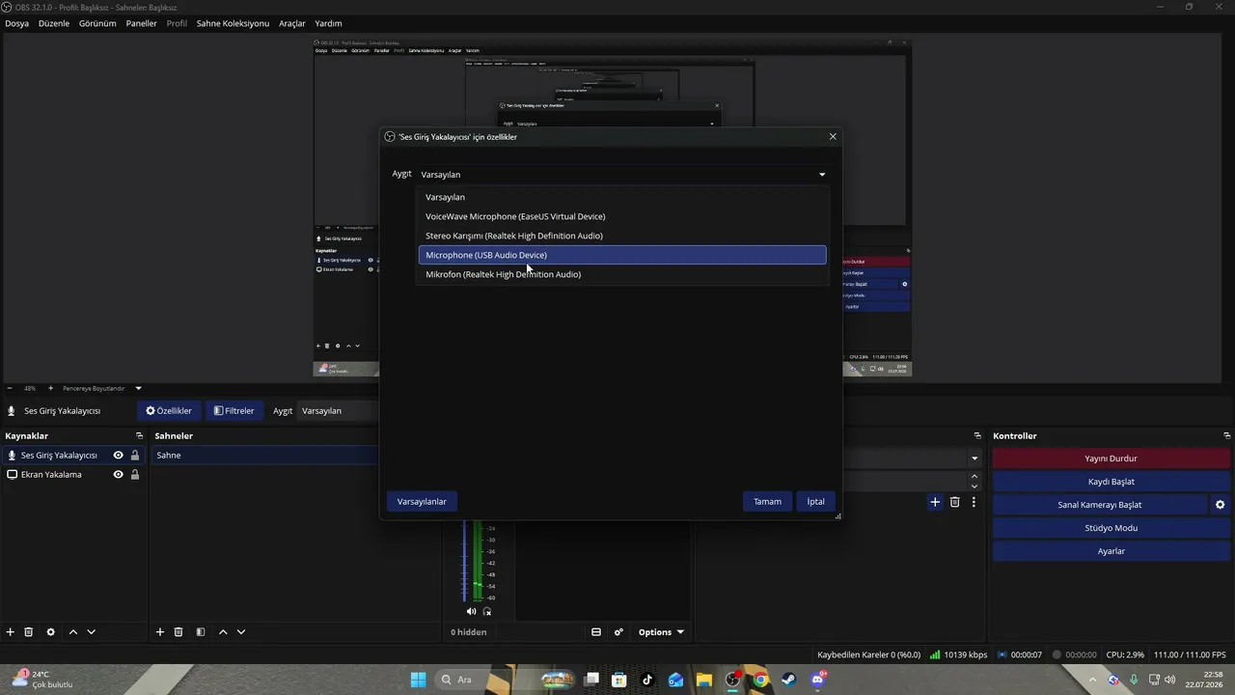Select Microphone (USB Audio Device) option
The width and height of the screenshot is (1235, 695).
[x=622, y=255]
